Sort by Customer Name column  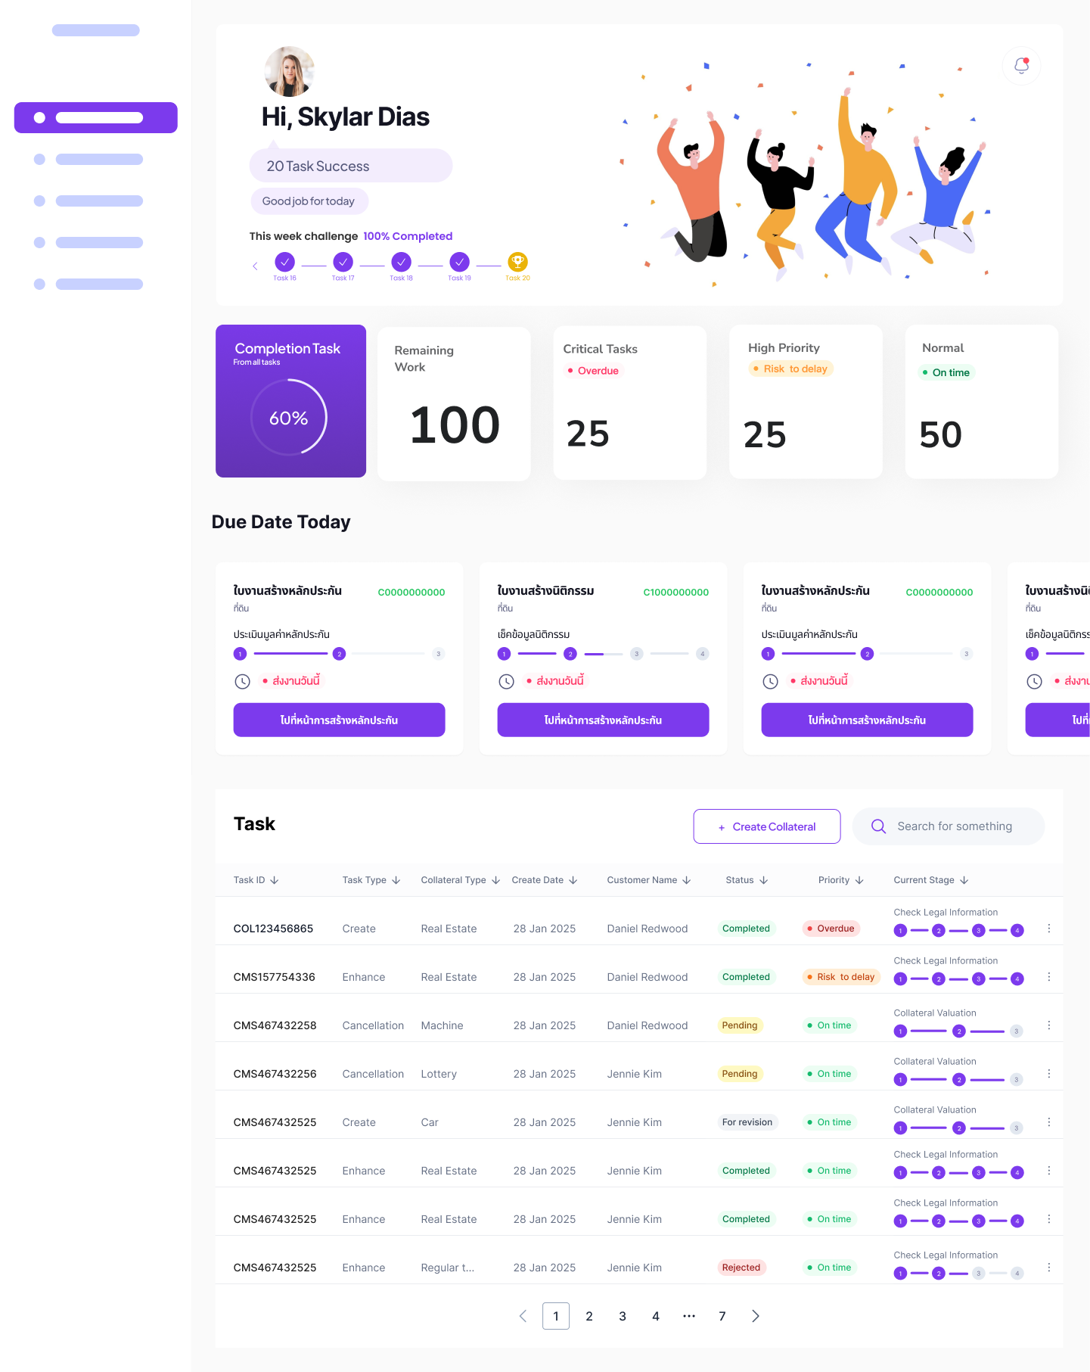(649, 880)
